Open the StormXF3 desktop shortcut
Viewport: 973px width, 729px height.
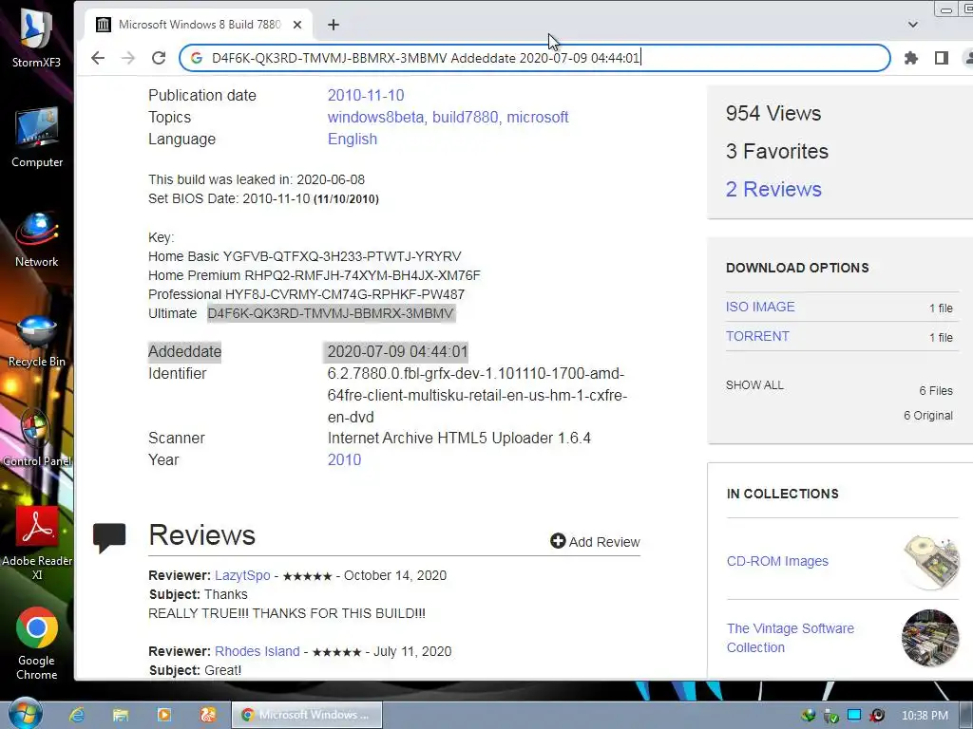[x=36, y=37]
